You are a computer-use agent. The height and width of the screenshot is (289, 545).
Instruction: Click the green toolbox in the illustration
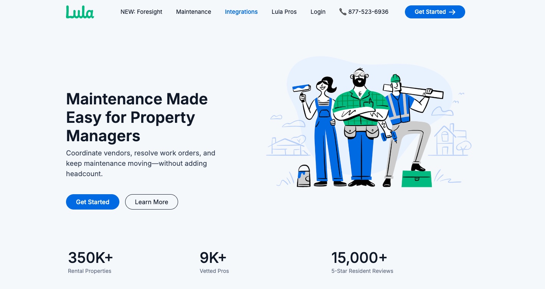point(416,179)
